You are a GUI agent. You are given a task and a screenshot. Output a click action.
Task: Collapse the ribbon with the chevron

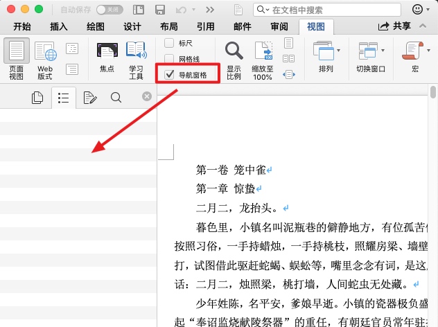pyautogui.click(x=423, y=26)
